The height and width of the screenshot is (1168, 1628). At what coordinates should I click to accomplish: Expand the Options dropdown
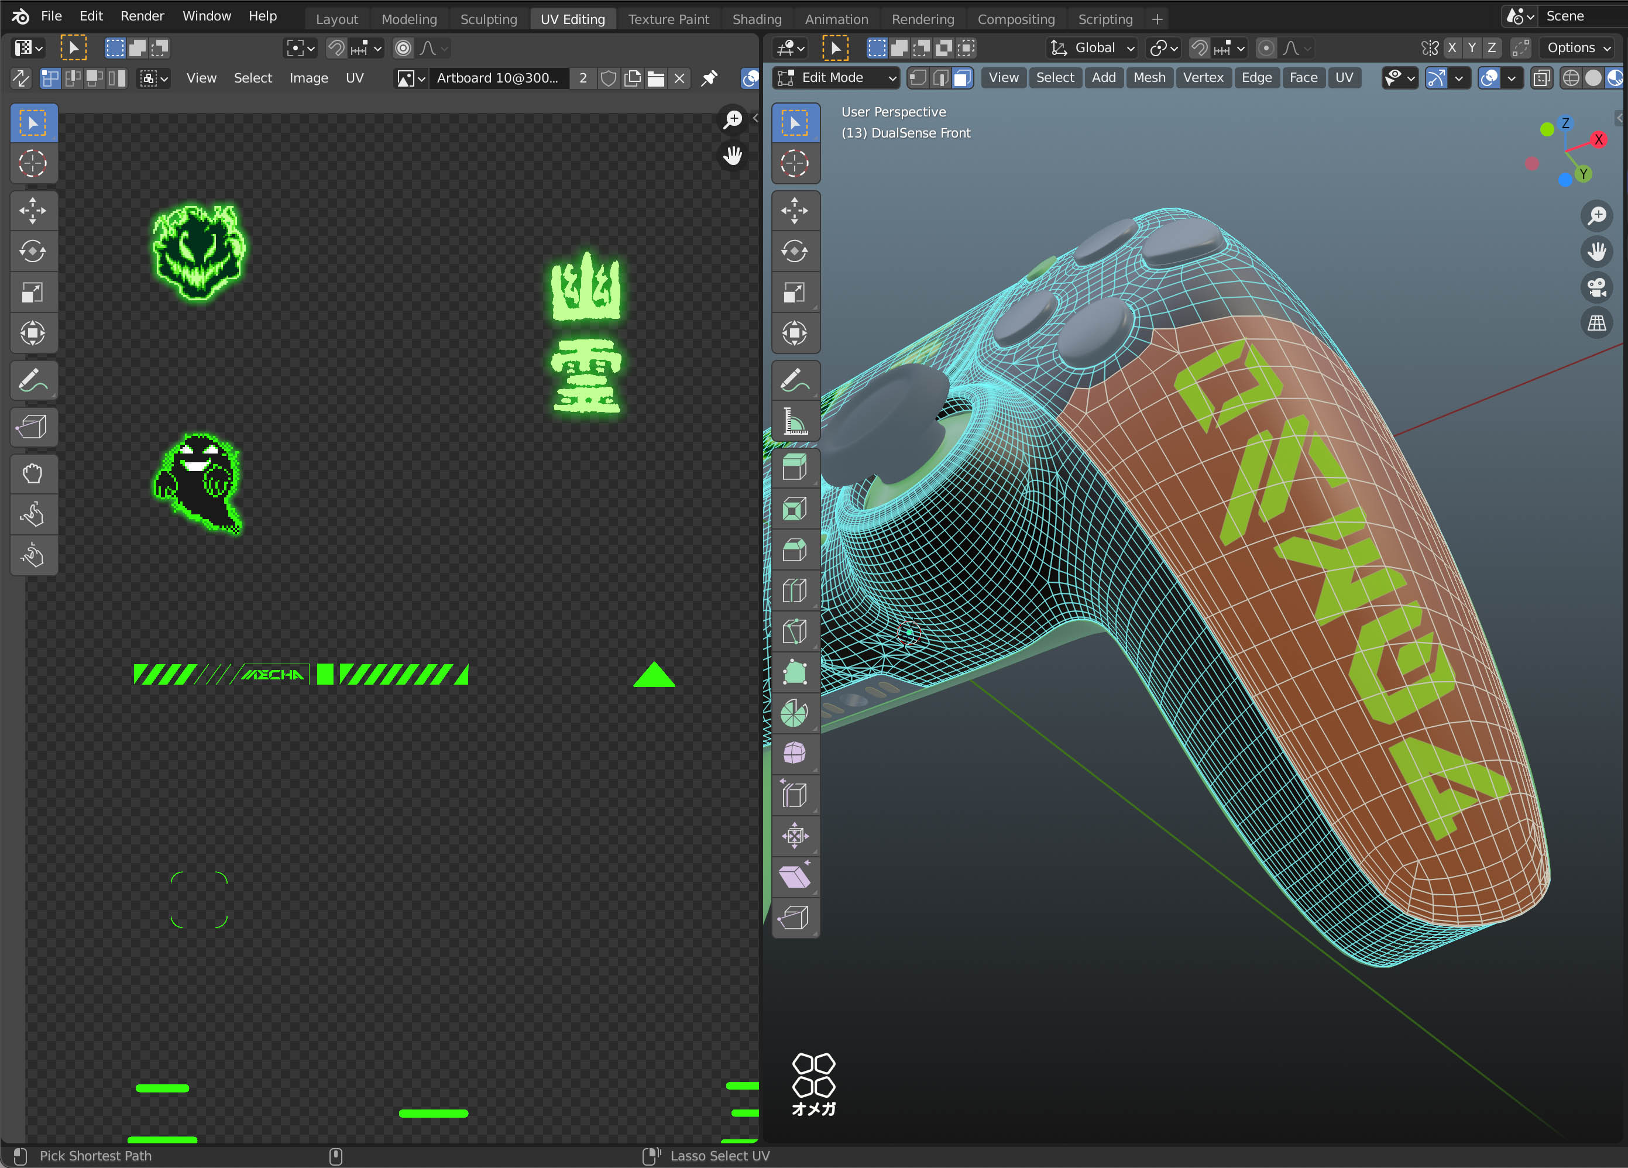(x=1578, y=48)
